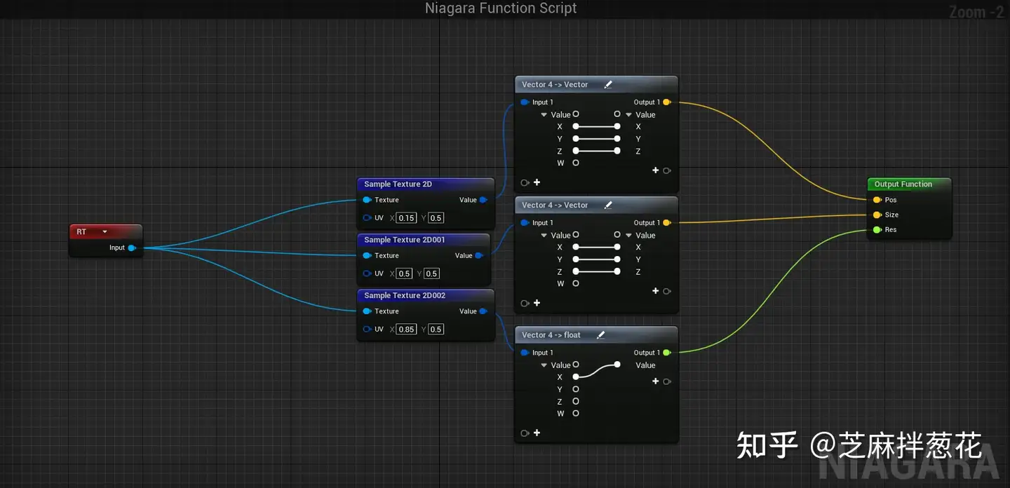Click the UV pin of Sample Texture 2D

coord(367,218)
